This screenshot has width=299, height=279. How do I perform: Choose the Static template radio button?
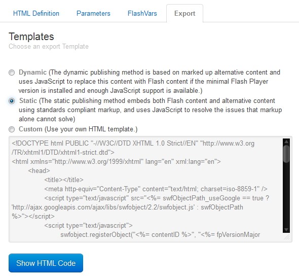tap(12, 101)
